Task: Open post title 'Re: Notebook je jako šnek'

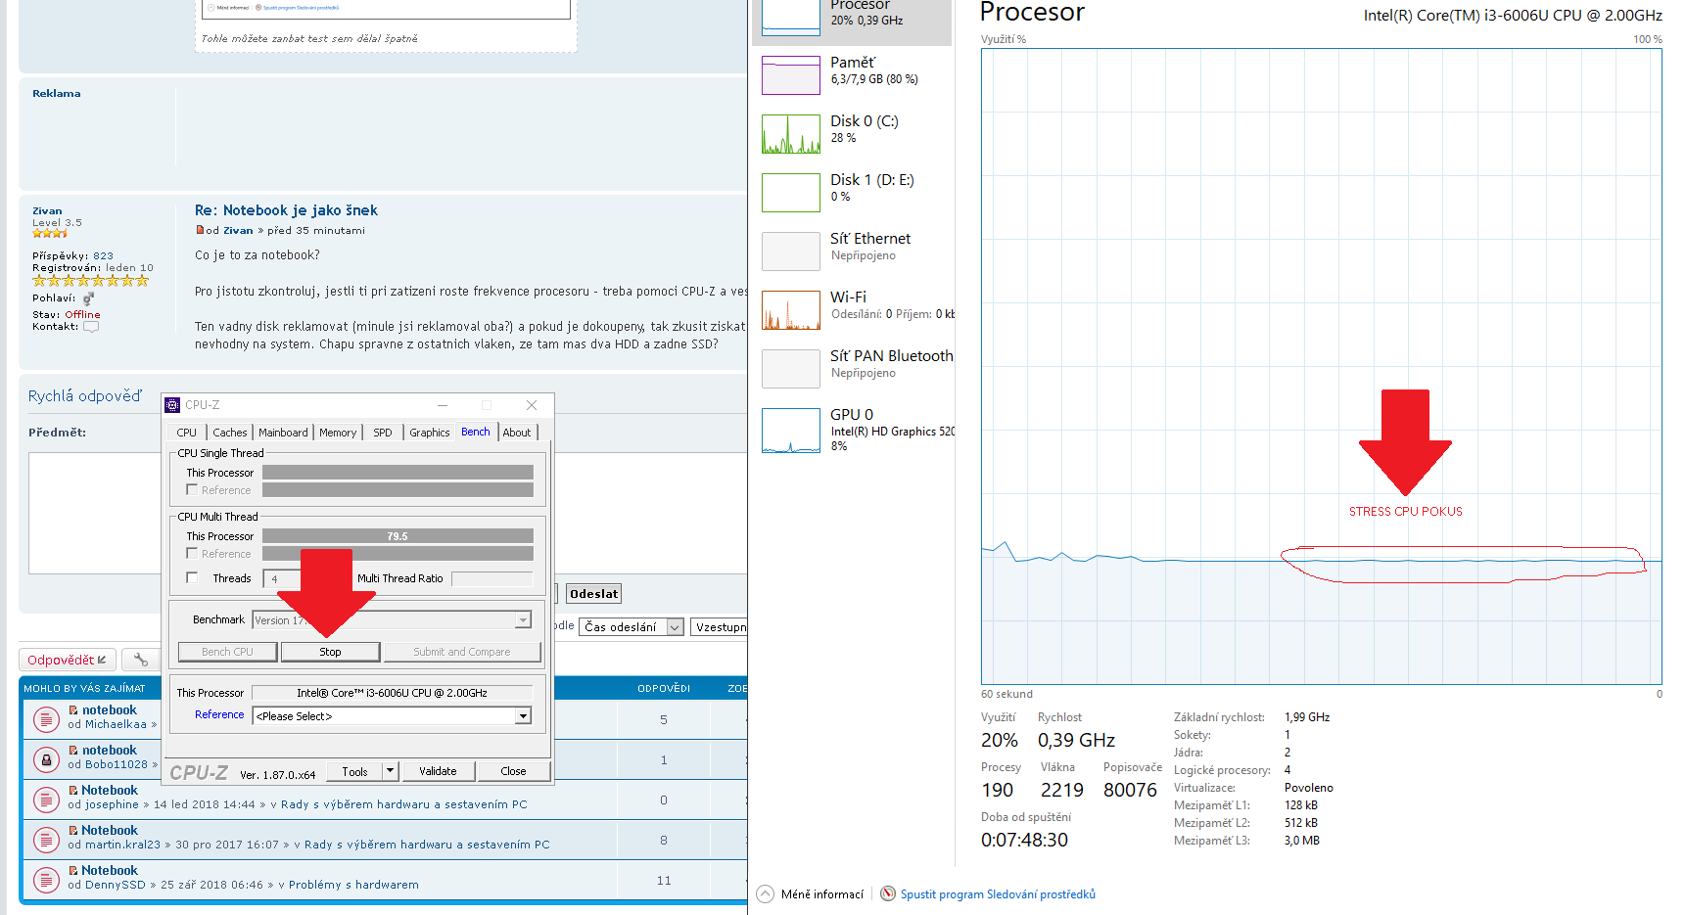Action: coord(286,210)
